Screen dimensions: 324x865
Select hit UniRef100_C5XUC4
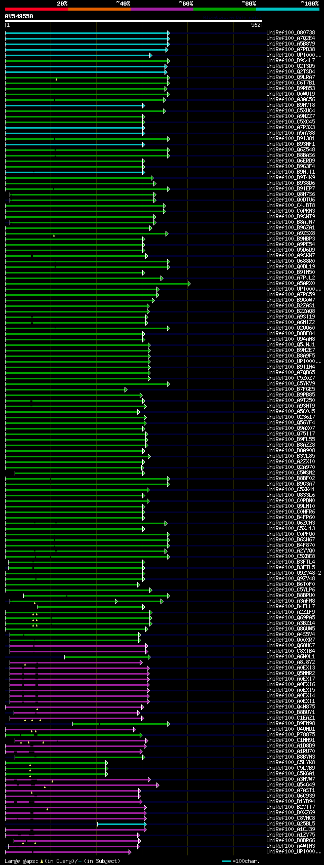[291, 111]
